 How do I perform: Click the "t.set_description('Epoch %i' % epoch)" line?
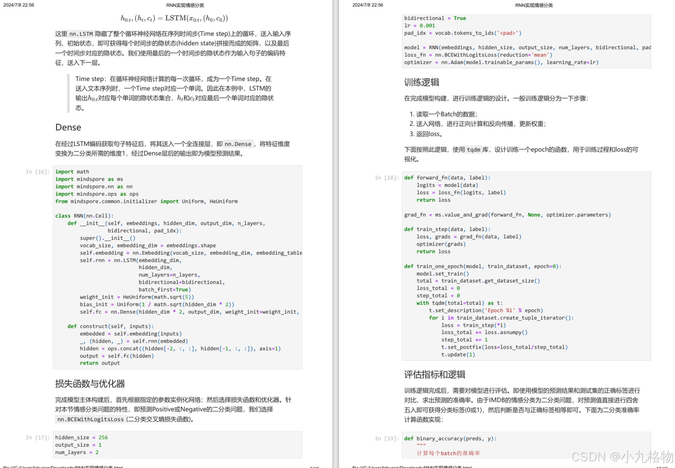coord(486,311)
